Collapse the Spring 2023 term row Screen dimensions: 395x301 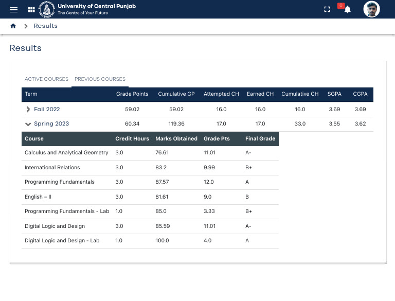(28, 124)
